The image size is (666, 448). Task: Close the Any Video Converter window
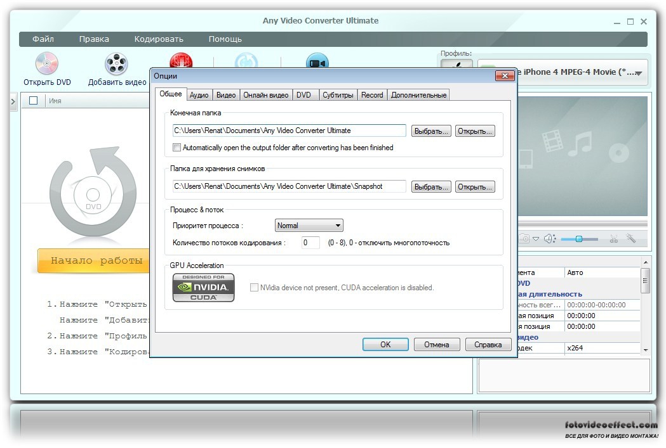pyautogui.click(x=644, y=22)
